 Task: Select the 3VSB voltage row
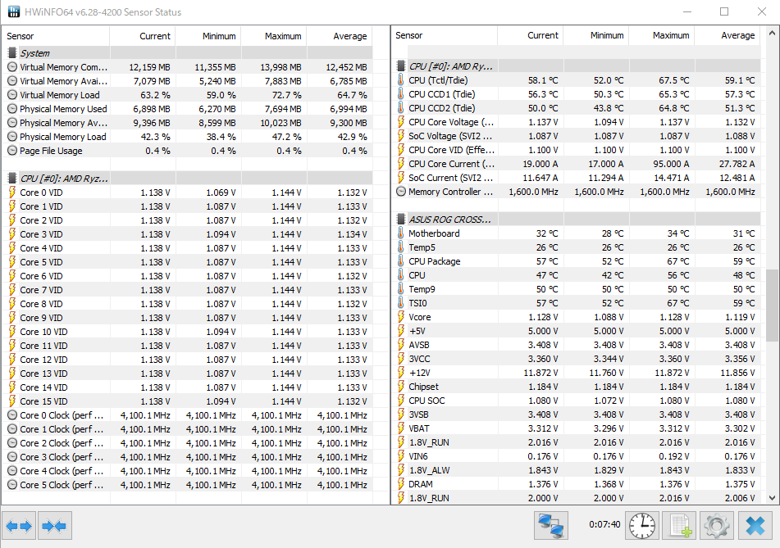[578, 414]
